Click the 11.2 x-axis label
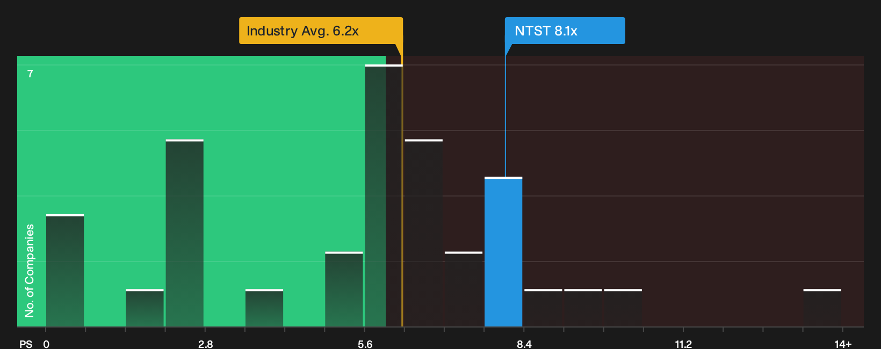 click(x=683, y=344)
